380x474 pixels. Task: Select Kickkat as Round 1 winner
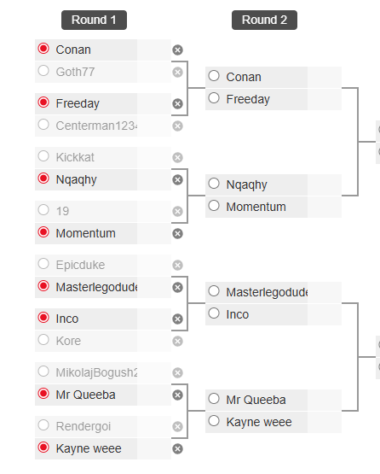(x=43, y=156)
